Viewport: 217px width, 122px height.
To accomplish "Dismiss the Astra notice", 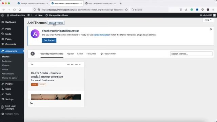I will click(211, 29).
